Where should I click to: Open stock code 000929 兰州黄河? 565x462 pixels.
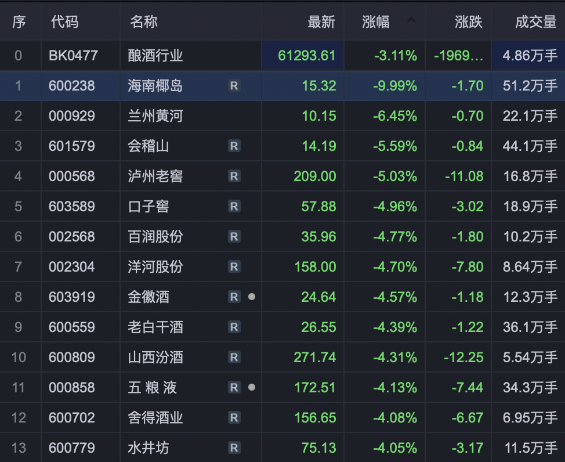coord(282,115)
